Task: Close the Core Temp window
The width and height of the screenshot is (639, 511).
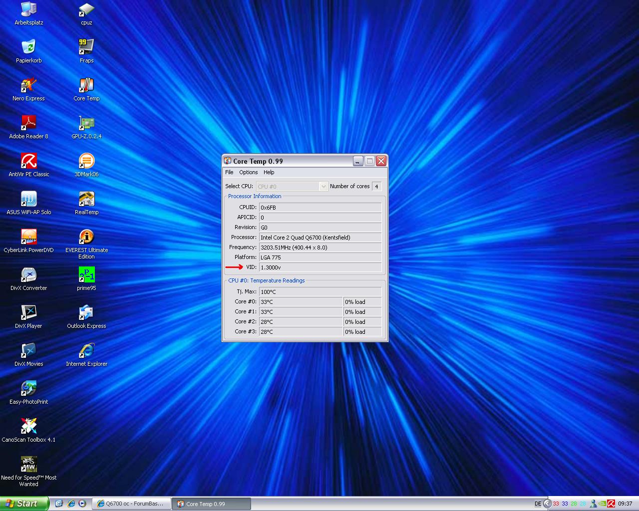Action: [x=381, y=161]
